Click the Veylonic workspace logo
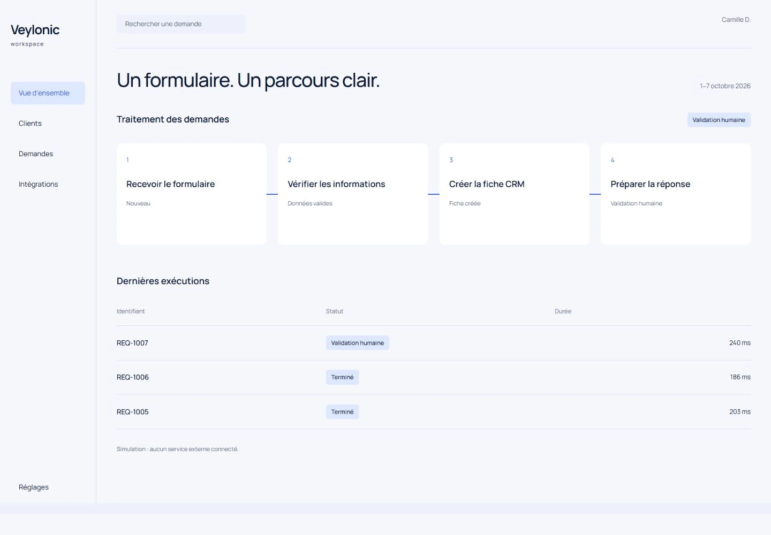Viewport: 771px width, 535px height. click(35, 35)
